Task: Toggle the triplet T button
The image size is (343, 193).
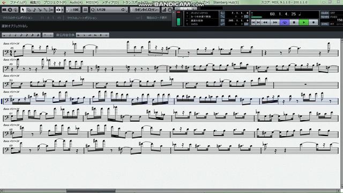Action: tap(45, 35)
